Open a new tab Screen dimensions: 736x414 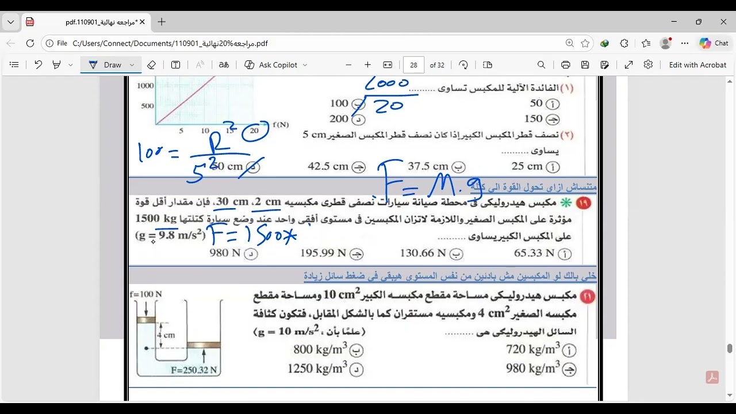[x=162, y=22]
